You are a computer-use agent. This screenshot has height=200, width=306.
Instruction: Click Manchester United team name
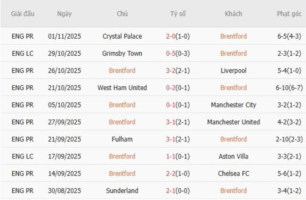(234, 122)
